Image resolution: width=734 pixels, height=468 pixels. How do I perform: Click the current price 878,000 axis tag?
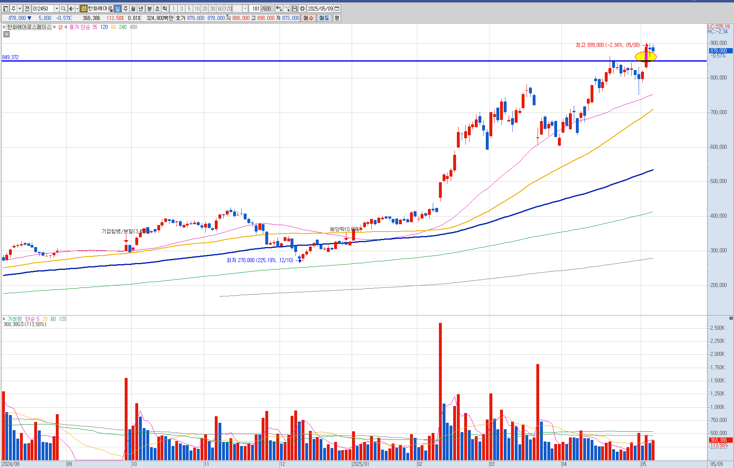pos(721,51)
